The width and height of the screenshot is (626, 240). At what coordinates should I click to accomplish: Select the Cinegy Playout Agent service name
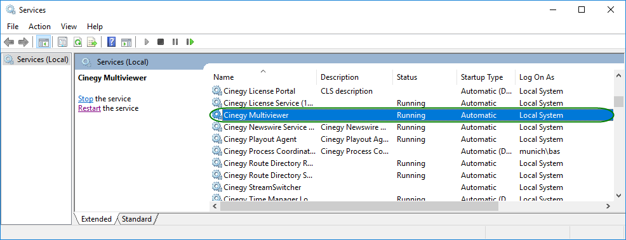[x=260, y=139]
